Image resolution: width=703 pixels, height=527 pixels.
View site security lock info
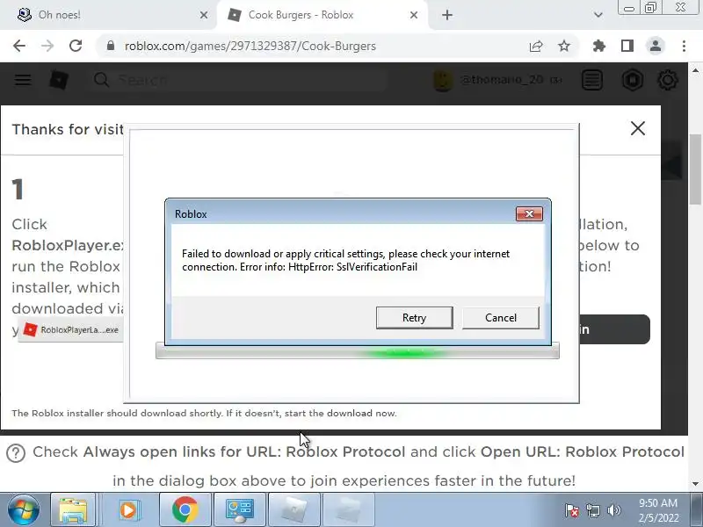[x=111, y=46]
